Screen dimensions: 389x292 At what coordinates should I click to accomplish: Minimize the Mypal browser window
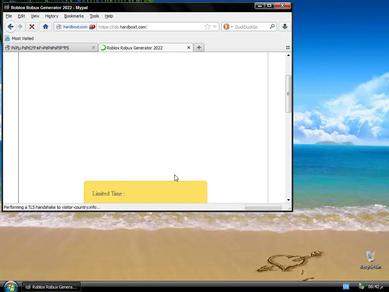260,5
